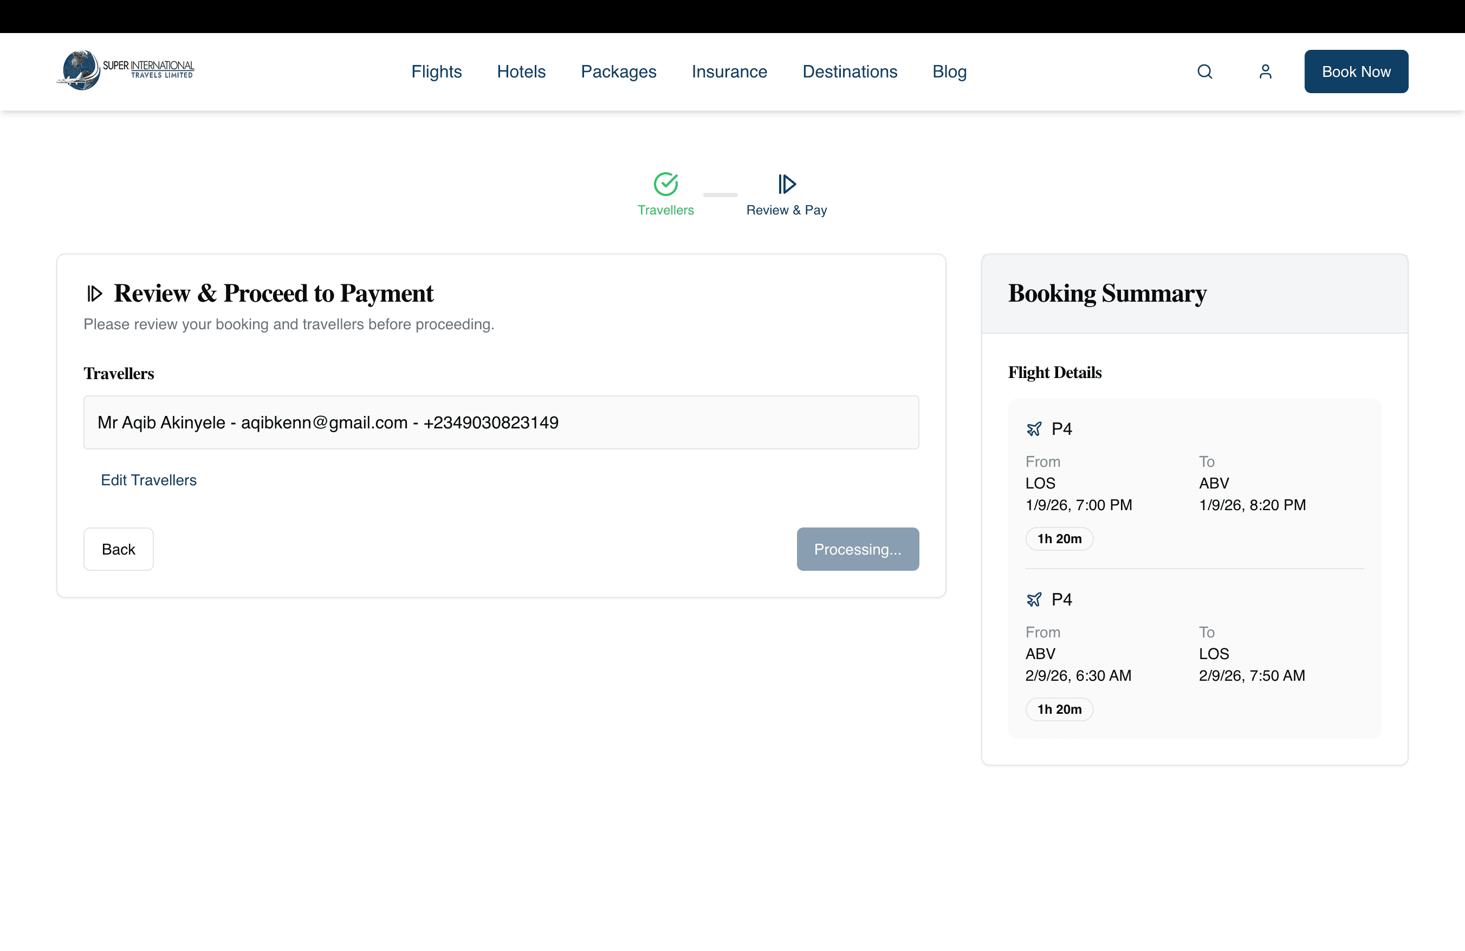1465x951 pixels.
Task: Click the Processing... button
Action: coord(857,549)
